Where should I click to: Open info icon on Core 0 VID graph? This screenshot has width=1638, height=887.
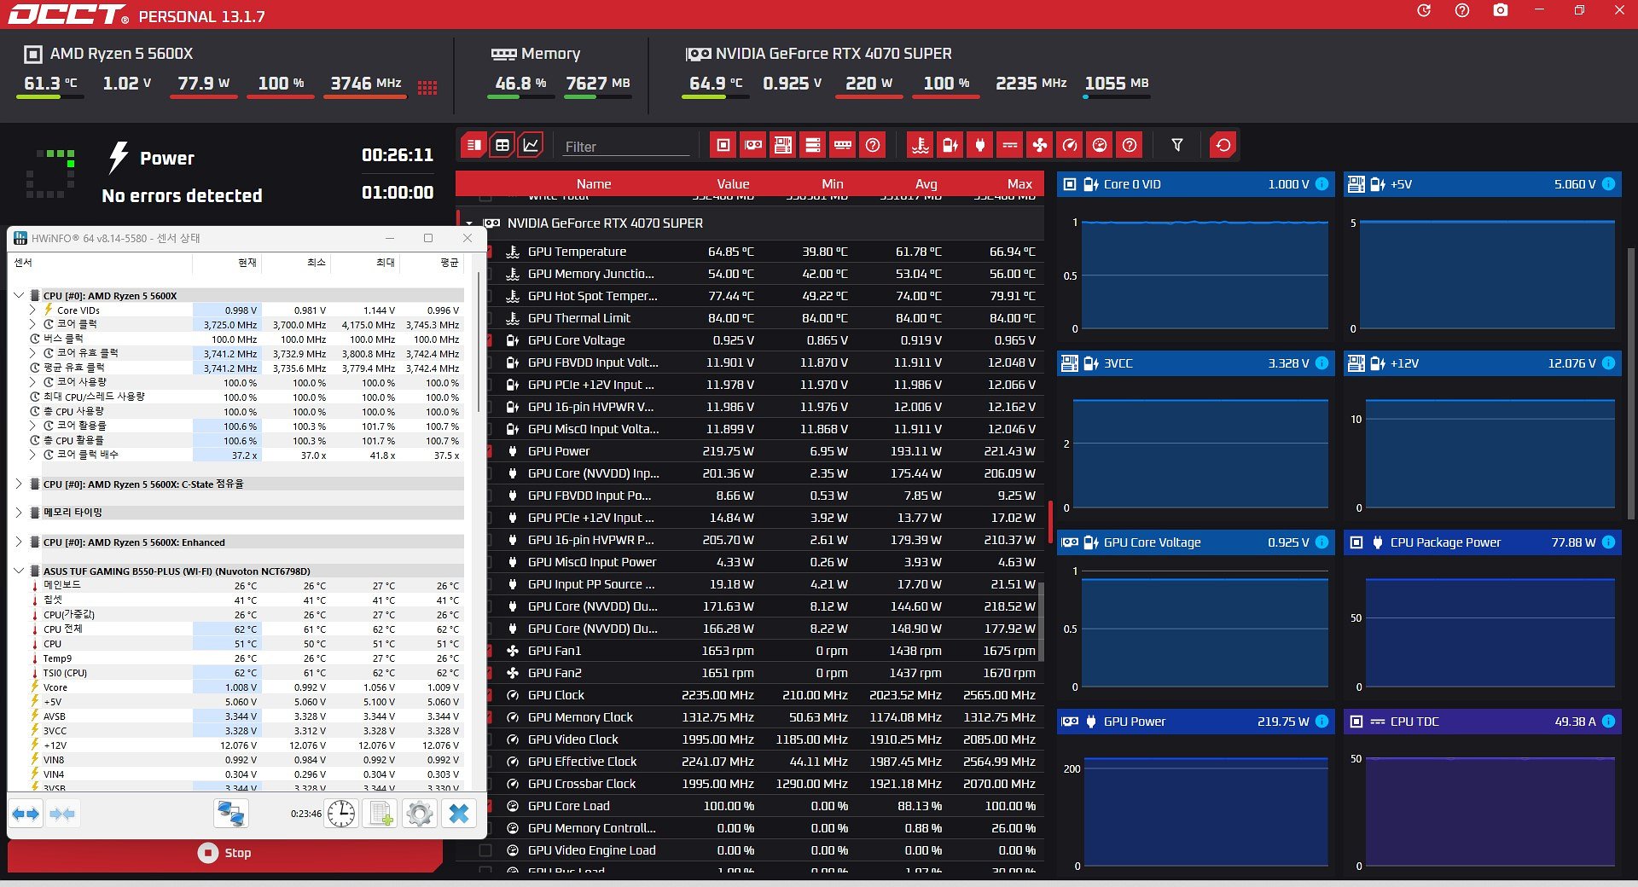[x=1321, y=184]
